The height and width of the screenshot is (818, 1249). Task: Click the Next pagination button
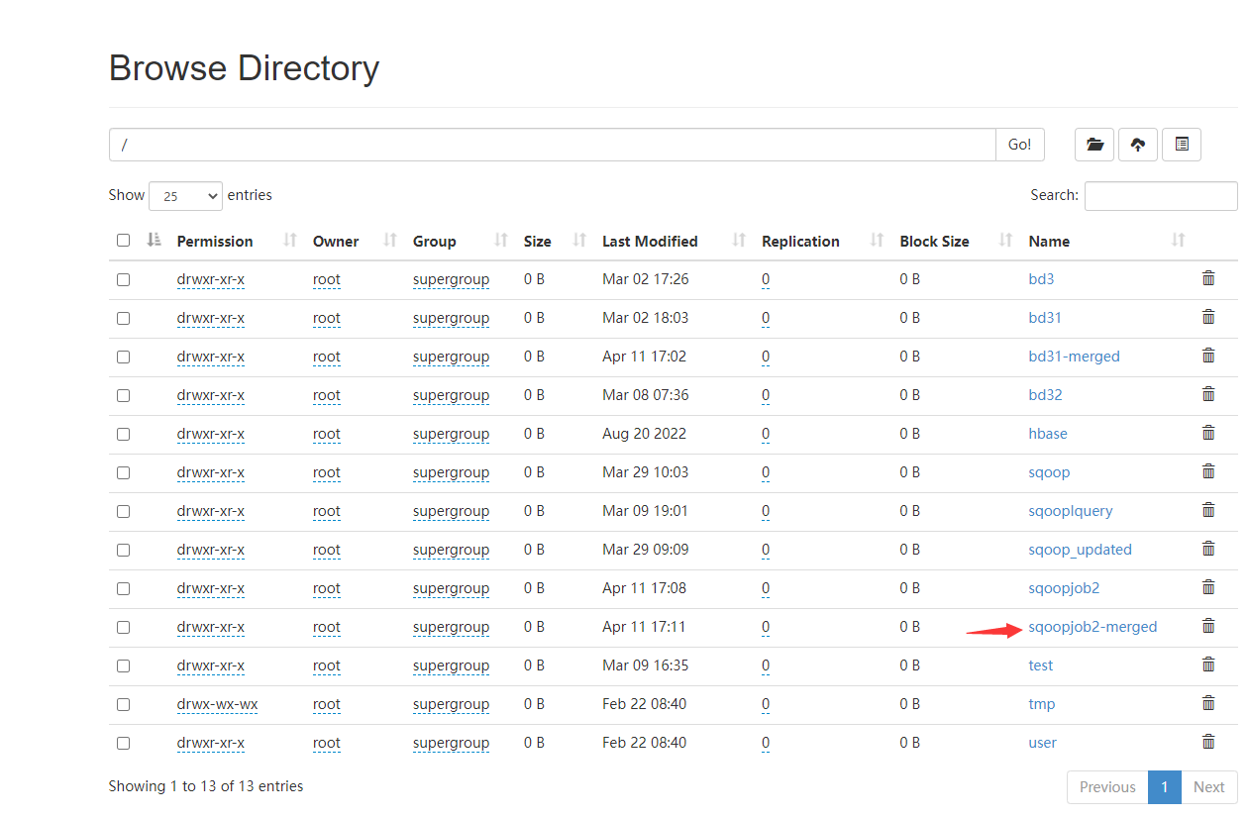tap(1208, 787)
